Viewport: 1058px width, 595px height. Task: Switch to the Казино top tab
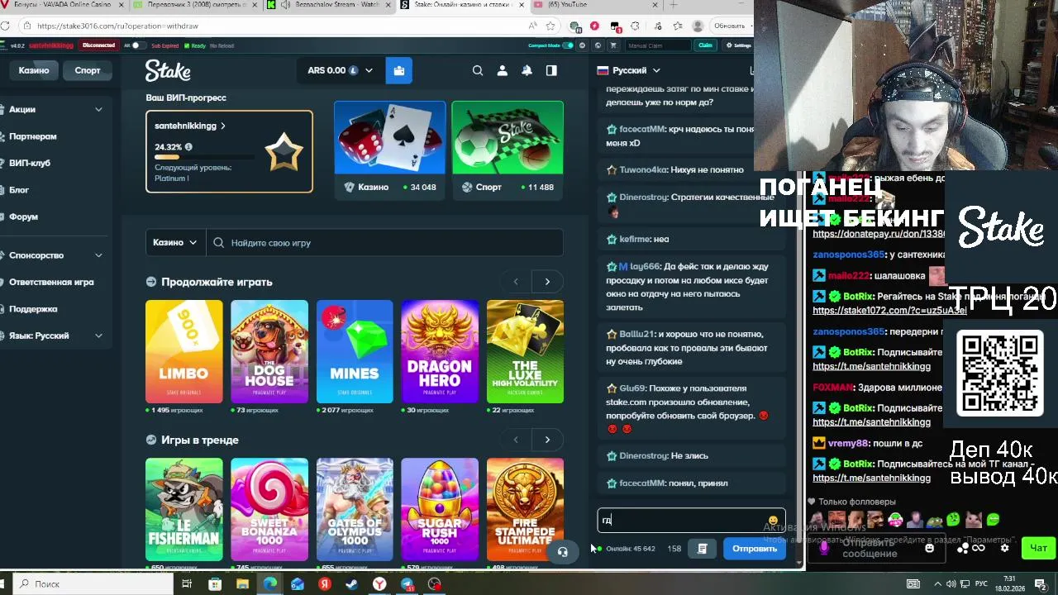click(x=34, y=70)
